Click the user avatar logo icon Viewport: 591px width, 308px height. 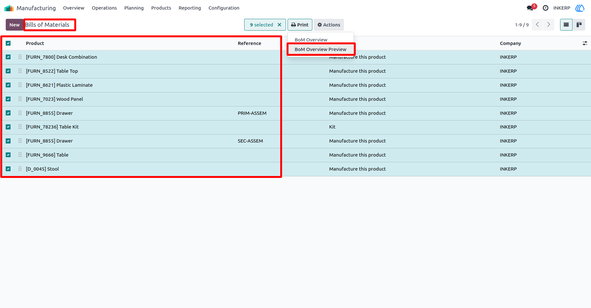580,8
